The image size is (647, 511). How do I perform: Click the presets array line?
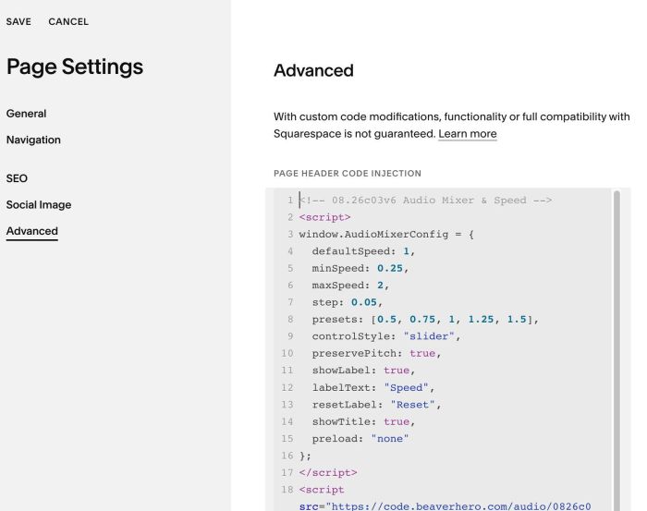[425, 319]
